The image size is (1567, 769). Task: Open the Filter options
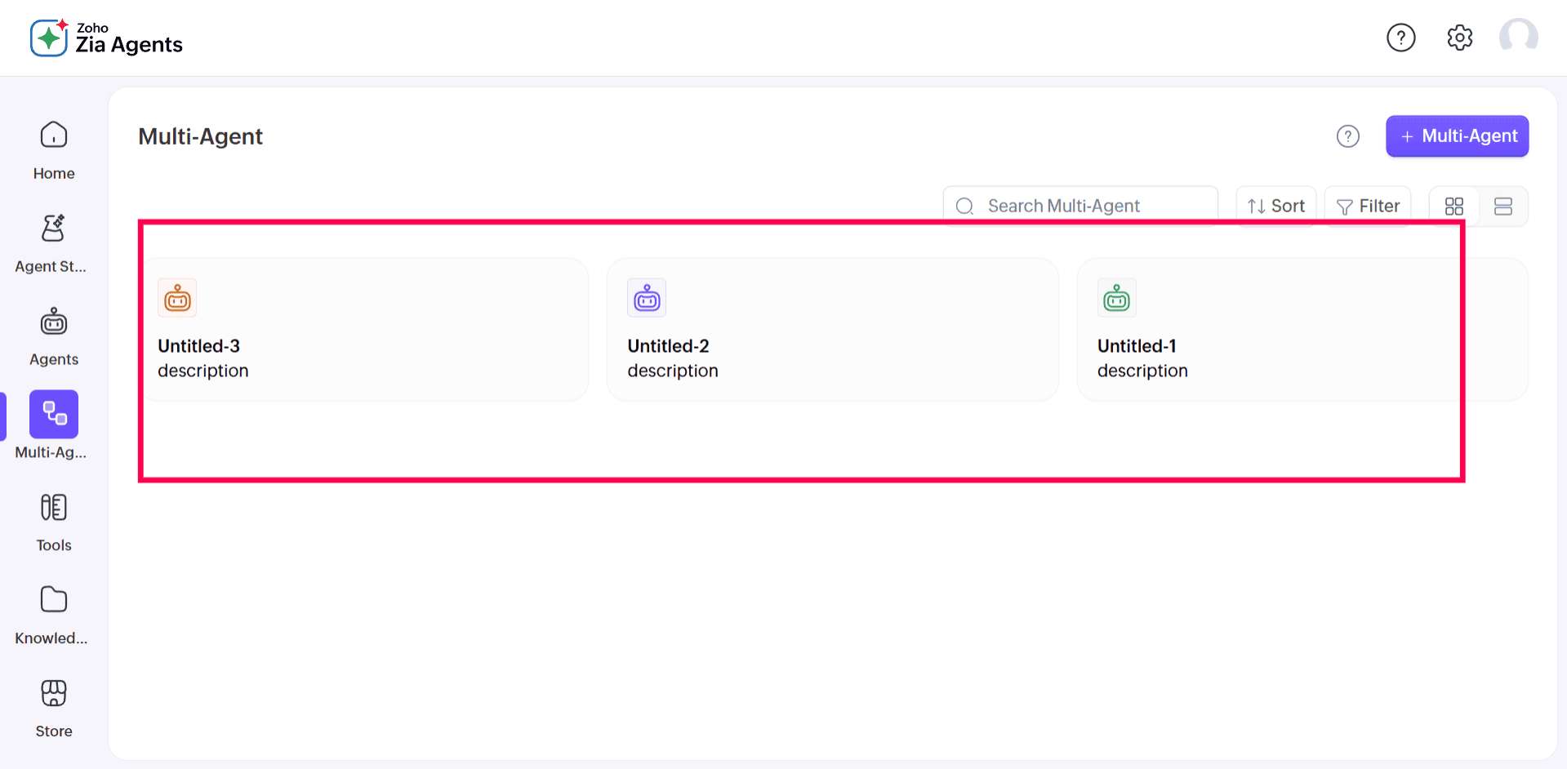[1368, 207]
